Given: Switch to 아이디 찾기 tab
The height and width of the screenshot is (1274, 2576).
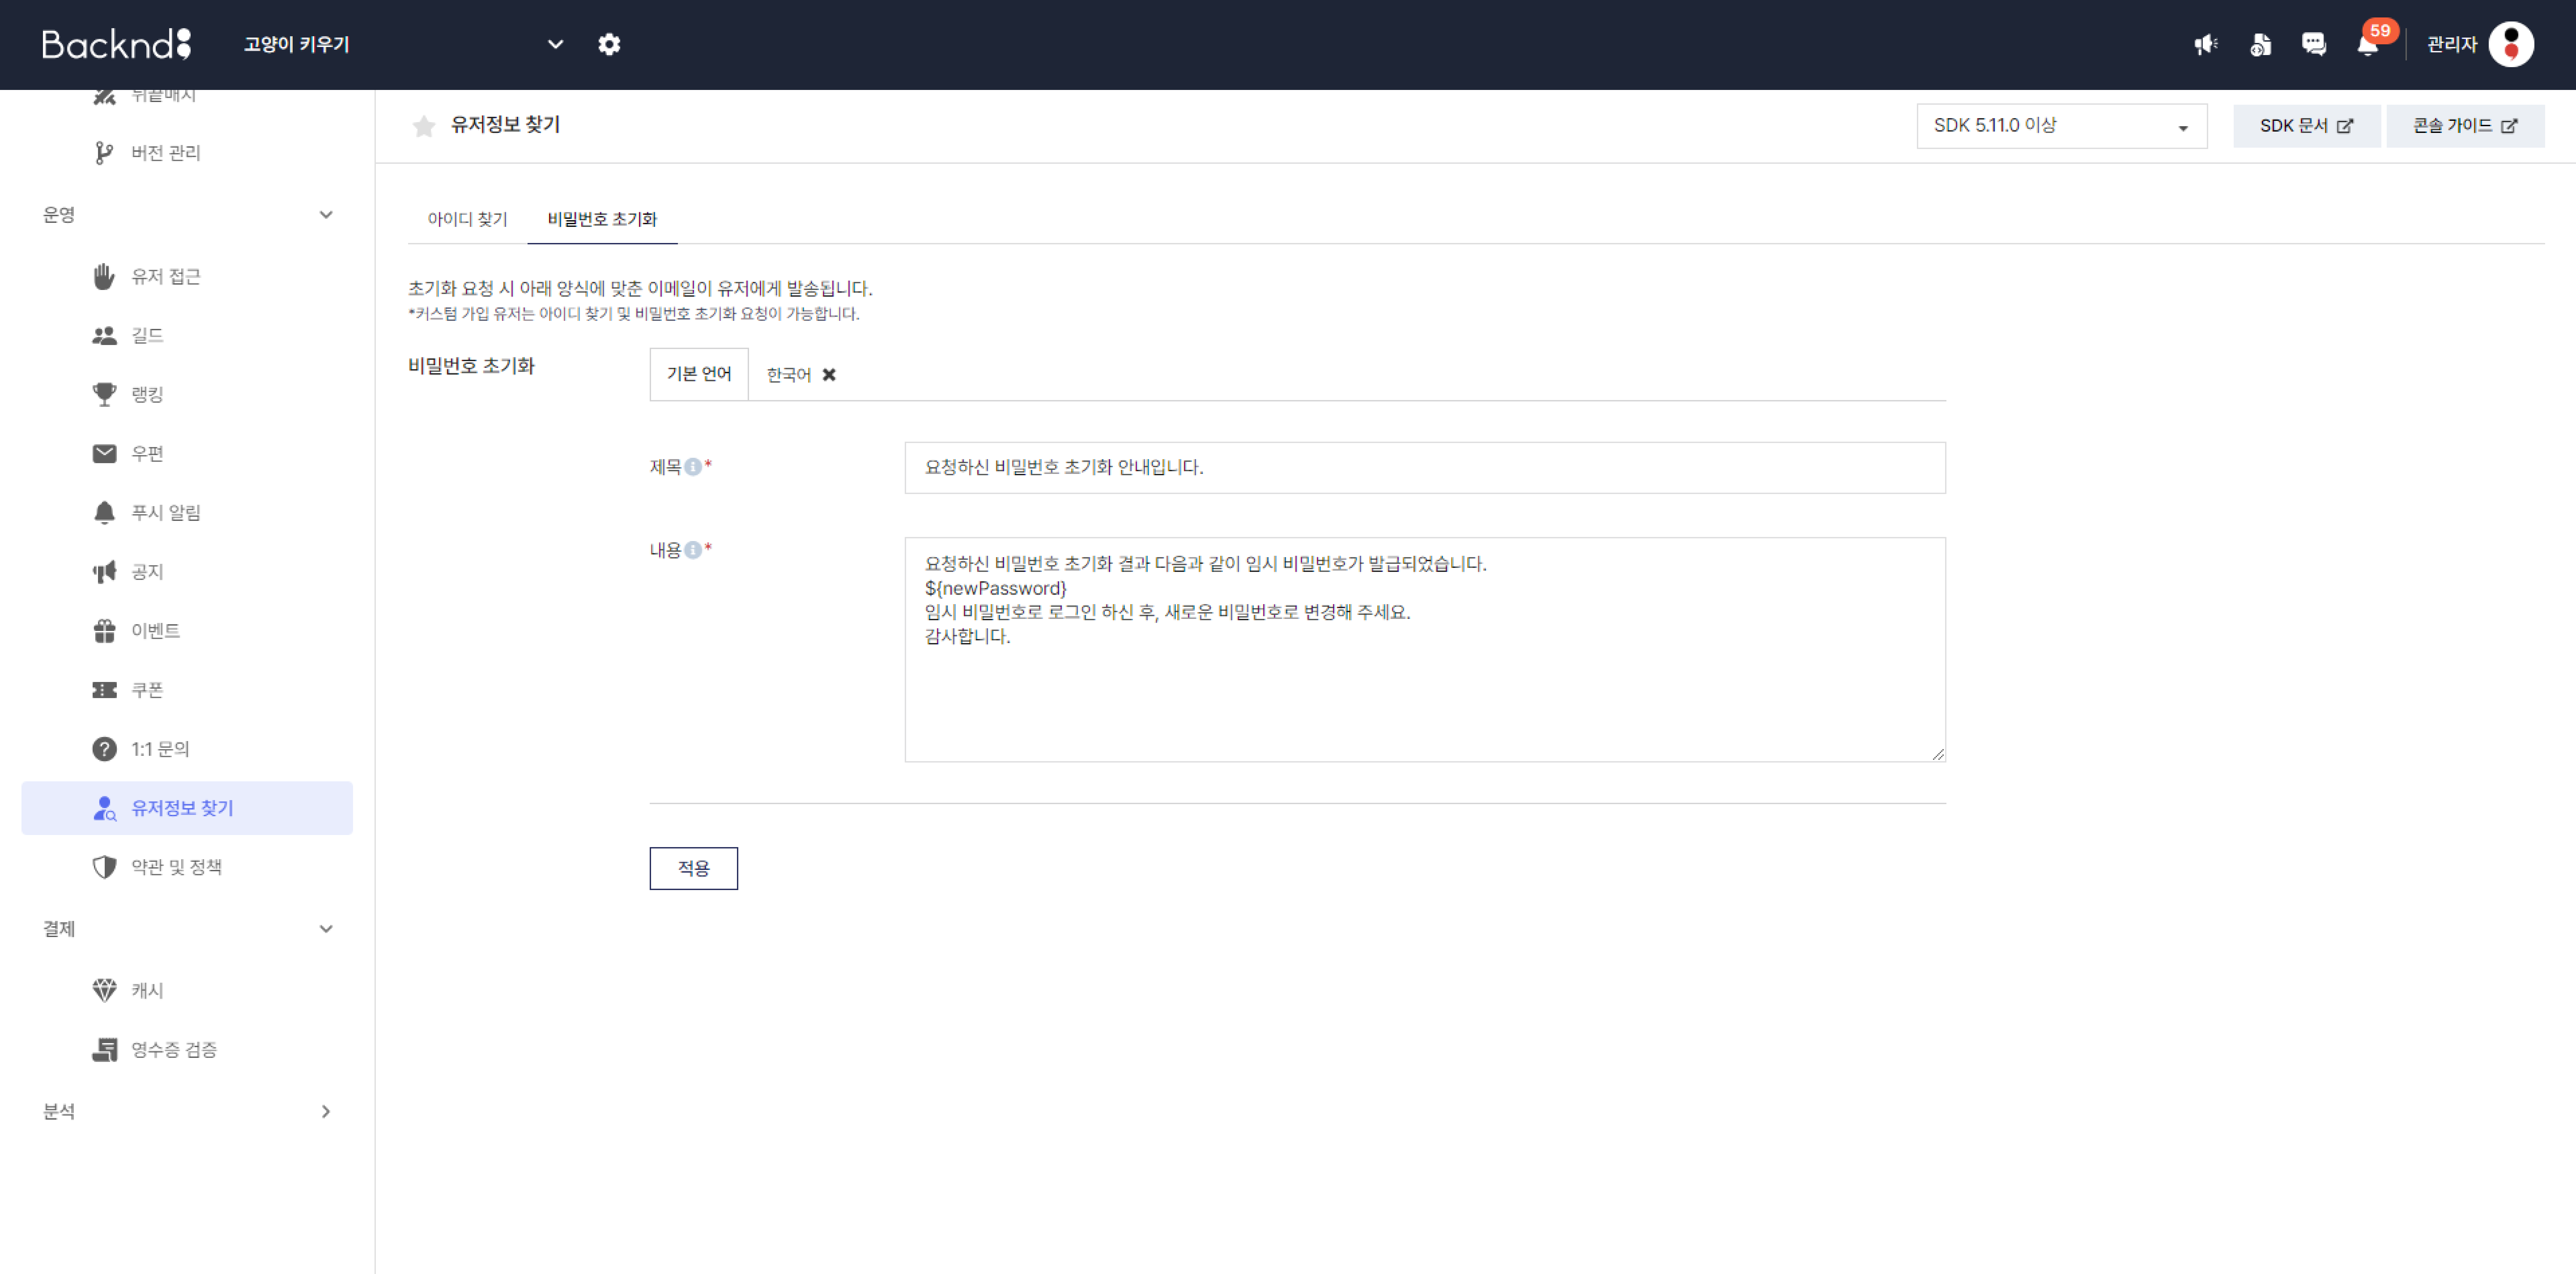Looking at the screenshot, I should [x=467, y=219].
